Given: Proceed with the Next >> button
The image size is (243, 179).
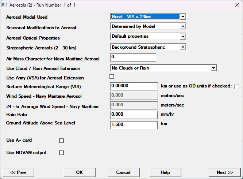Looking at the screenshot, I should pos(225,172).
